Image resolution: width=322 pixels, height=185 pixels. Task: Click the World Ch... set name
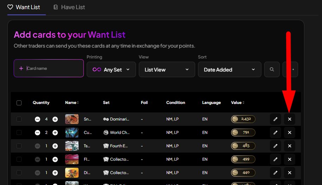coord(120,132)
